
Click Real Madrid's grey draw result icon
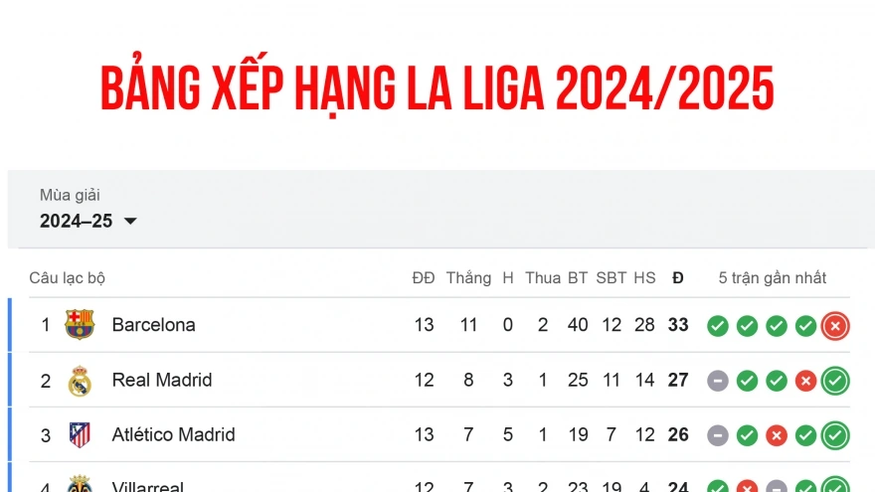[x=718, y=381]
